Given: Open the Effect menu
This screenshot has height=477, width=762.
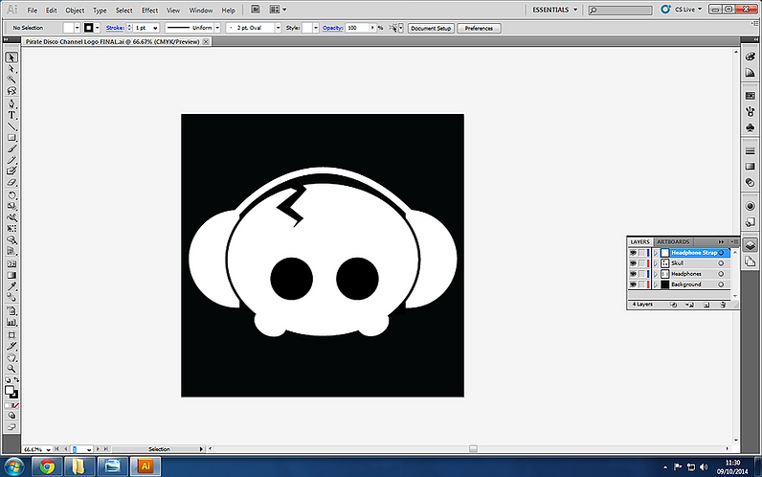Looking at the screenshot, I should tap(149, 11).
